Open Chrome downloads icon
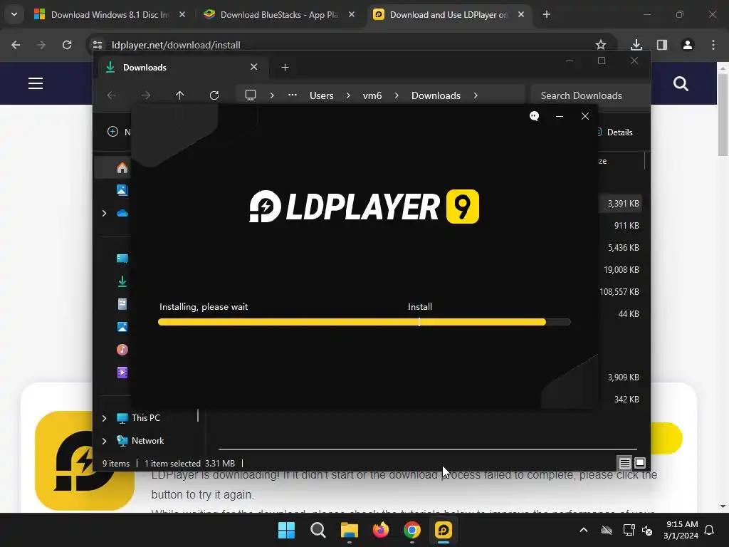The width and height of the screenshot is (729, 547). pyautogui.click(x=636, y=45)
